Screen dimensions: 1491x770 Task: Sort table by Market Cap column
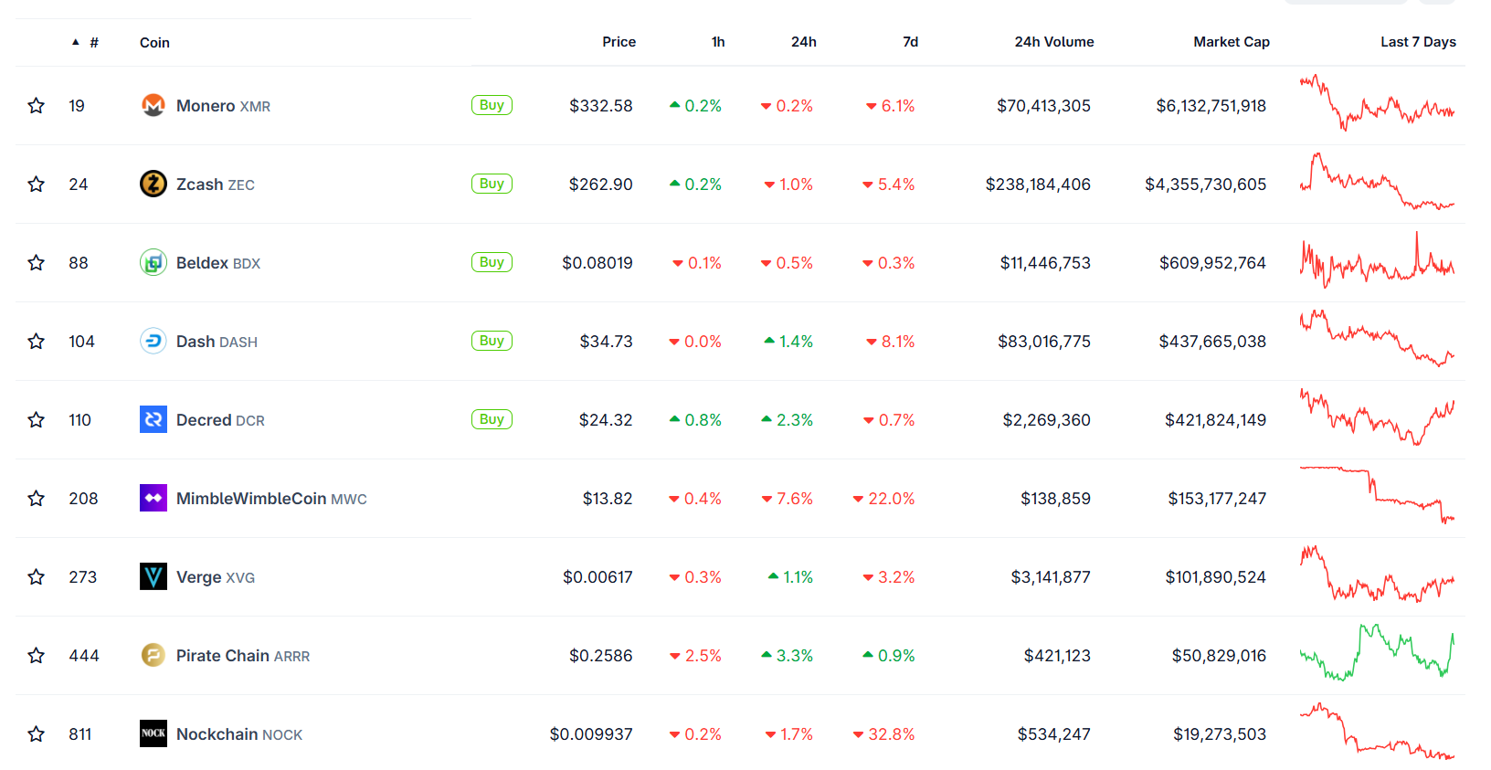coord(1231,42)
